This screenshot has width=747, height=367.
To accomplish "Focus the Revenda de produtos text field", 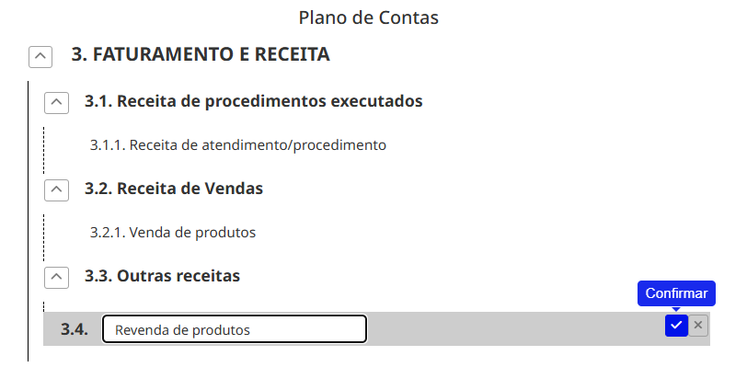I will pyautogui.click(x=235, y=329).
